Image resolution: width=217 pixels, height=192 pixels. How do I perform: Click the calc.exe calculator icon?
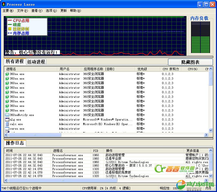pos(7,124)
